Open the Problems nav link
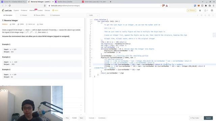The width and height of the screenshot is (216, 121). (24, 10)
